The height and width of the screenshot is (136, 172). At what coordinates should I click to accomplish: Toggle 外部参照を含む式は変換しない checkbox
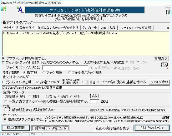pyautogui.click(x=6, y=110)
